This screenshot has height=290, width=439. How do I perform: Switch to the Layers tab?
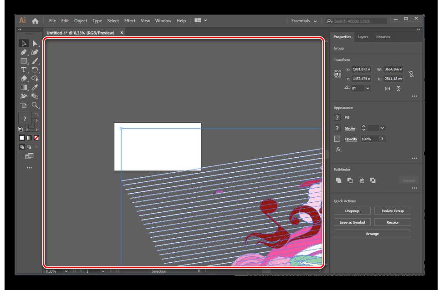tap(363, 37)
